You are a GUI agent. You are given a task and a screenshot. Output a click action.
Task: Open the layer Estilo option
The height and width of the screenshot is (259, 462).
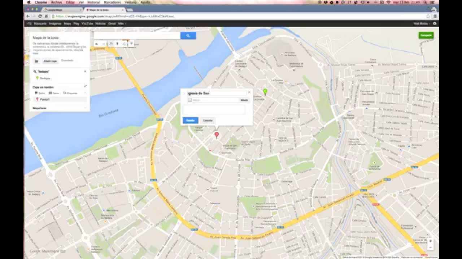[x=40, y=93]
